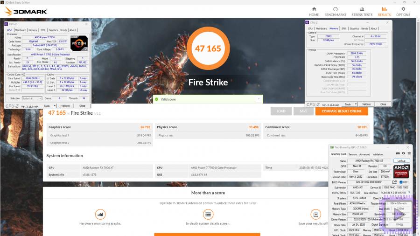Open the Sensors tab in GPU-Z

coord(352,154)
